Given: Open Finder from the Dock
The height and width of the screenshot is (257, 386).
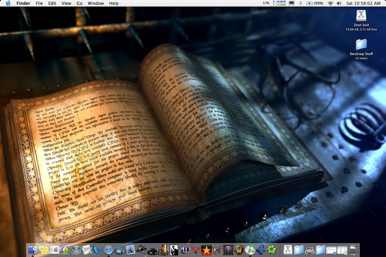Looking at the screenshot, I should 33,250.
